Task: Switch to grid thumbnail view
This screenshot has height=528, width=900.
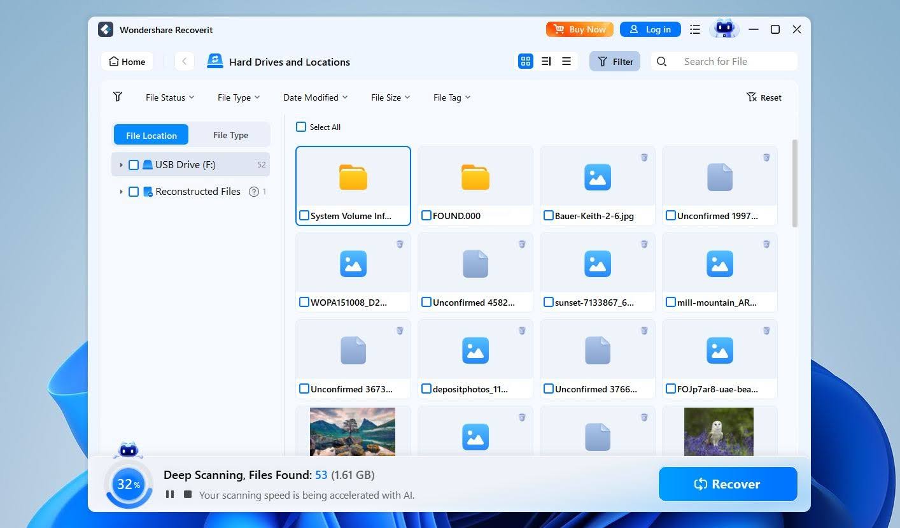Action: pyautogui.click(x=526, y=61)
